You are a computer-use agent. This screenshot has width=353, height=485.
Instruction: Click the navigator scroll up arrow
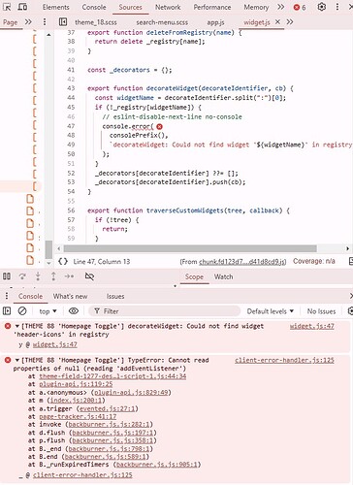coord(48,35)
